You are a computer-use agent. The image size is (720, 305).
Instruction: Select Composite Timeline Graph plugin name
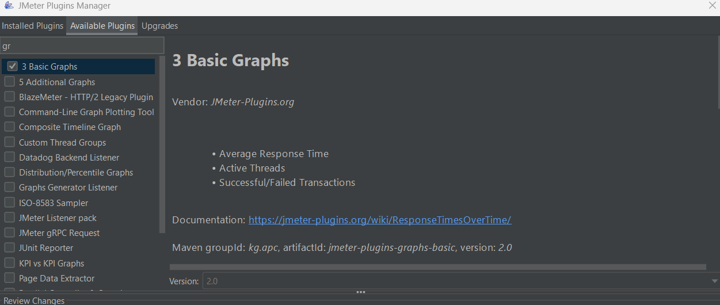point(70,127)
